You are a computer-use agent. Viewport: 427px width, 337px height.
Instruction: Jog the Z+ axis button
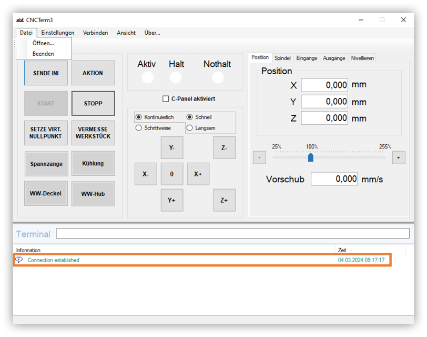click(x=224, y=200)
